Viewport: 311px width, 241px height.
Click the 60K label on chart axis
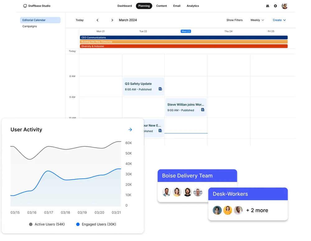pyautogui.click(x=128, y=143)
